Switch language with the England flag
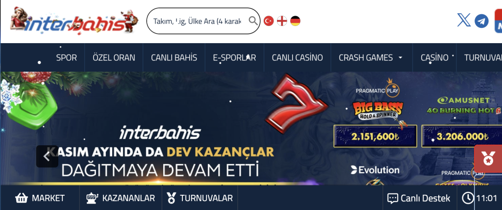 point(282,21)
